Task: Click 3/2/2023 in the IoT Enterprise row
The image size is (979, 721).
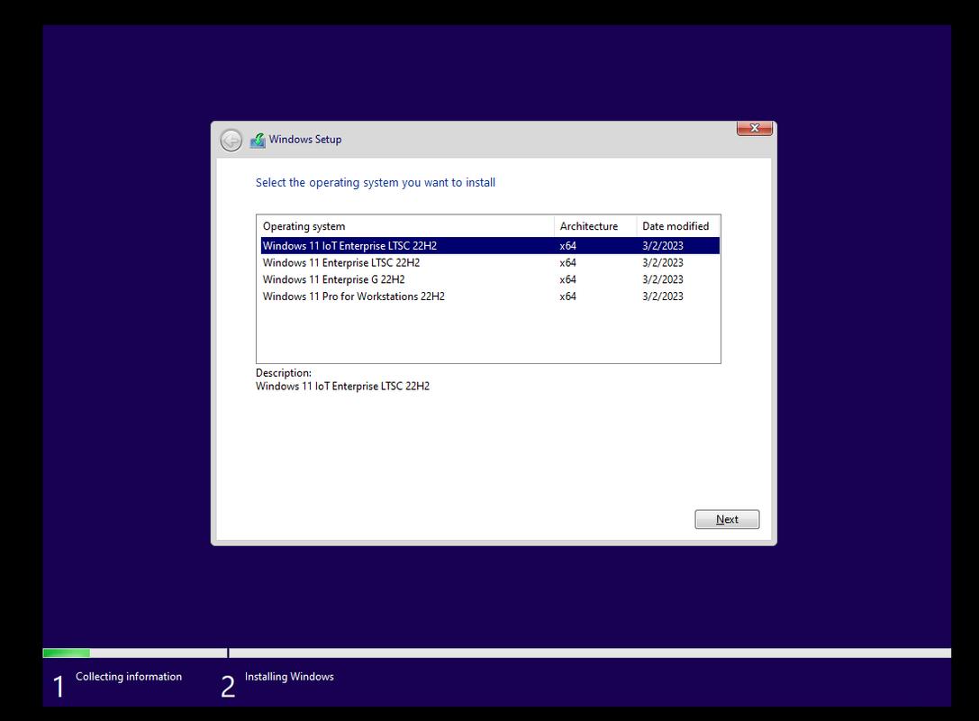Action: click(663, 245)
